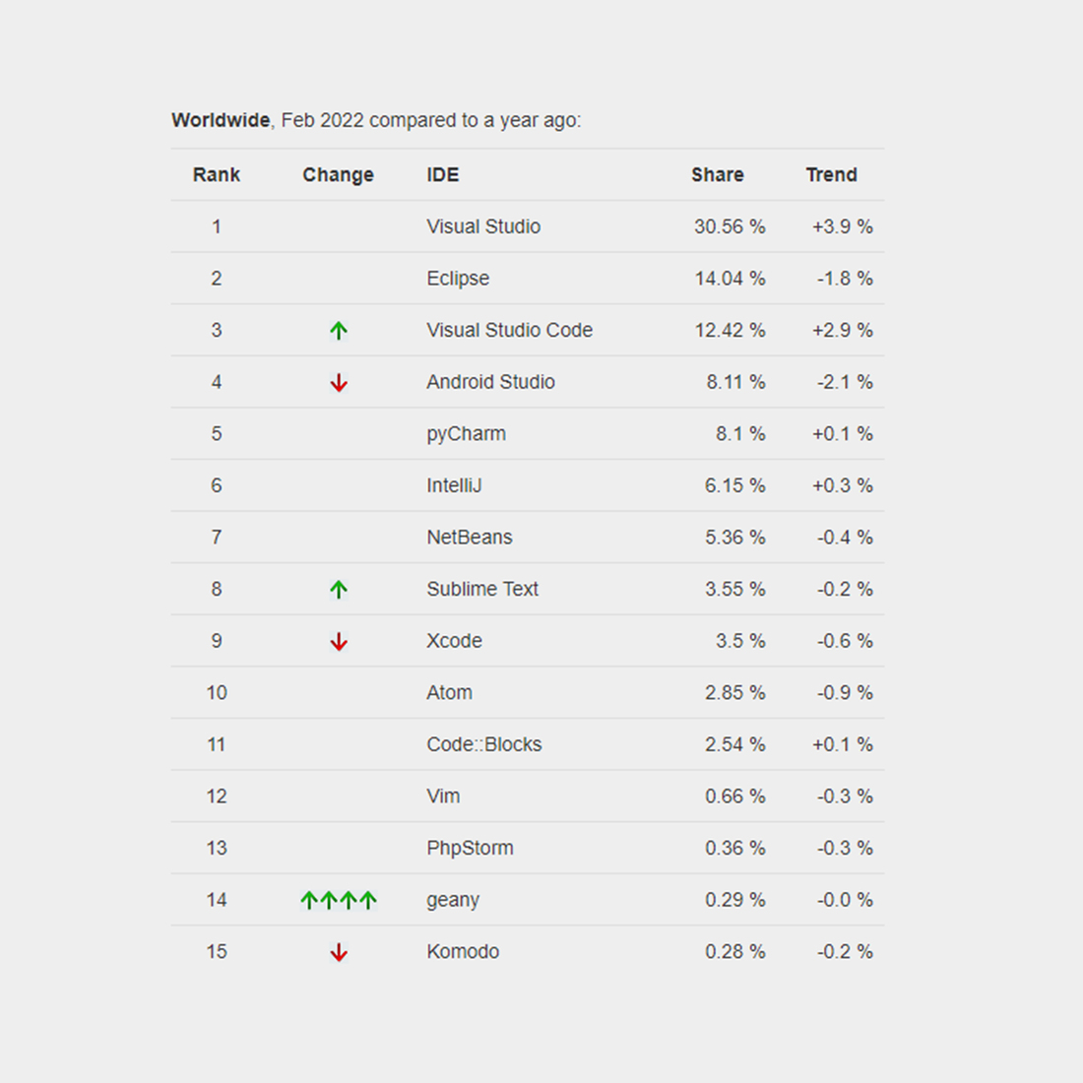Click the Trend column header
1083x1083 pixels.
click(832, 174)
